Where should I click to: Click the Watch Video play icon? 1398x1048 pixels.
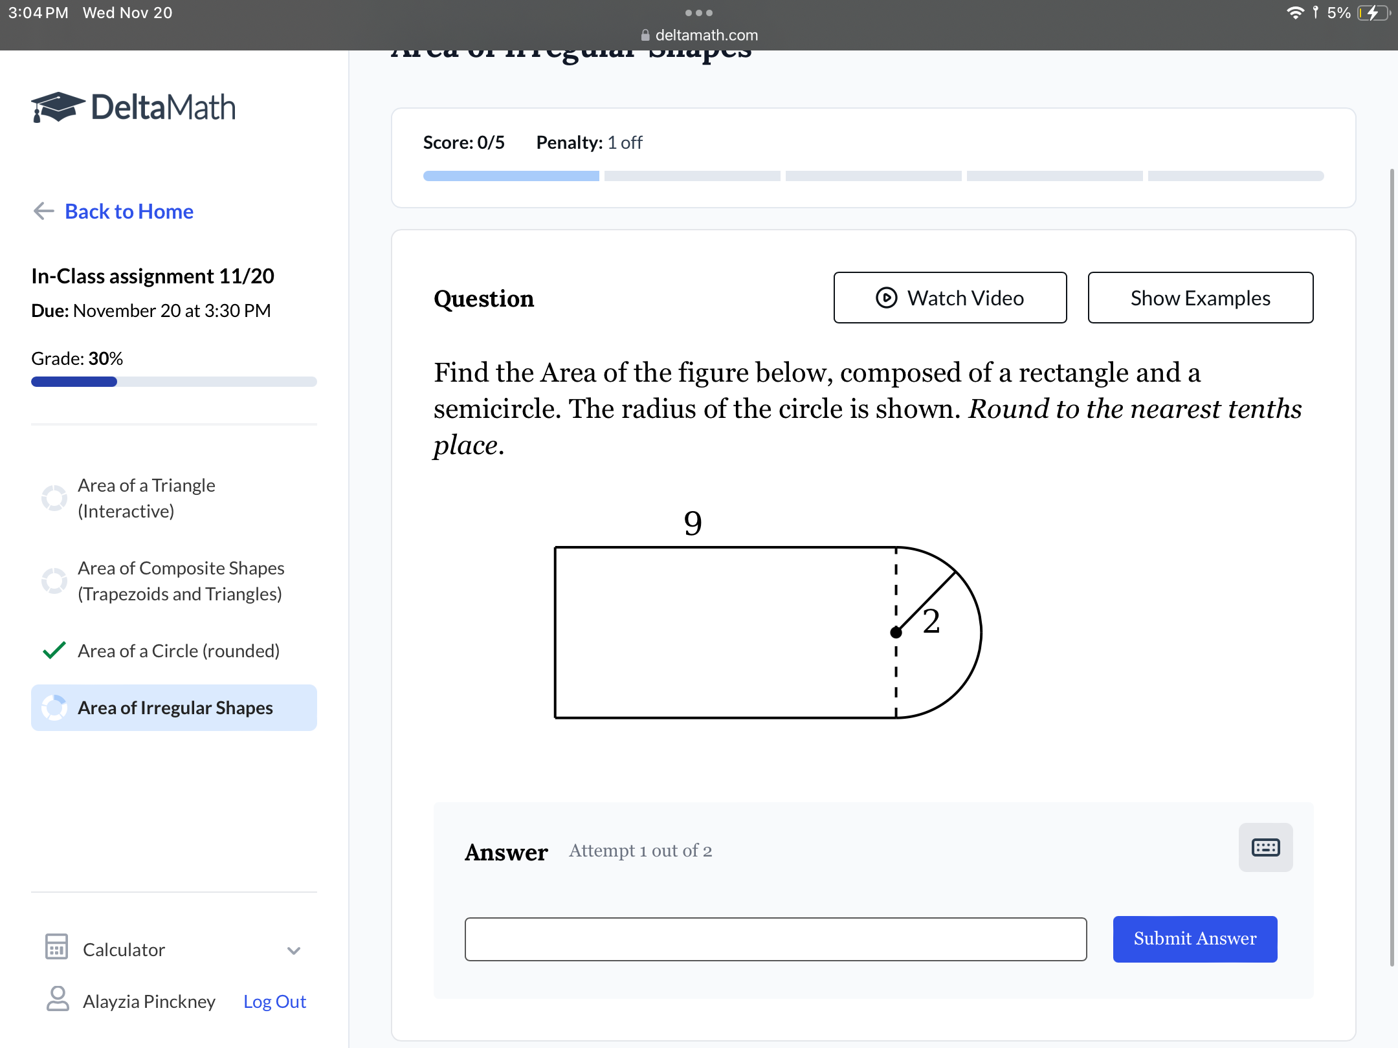tap(886, 297)
